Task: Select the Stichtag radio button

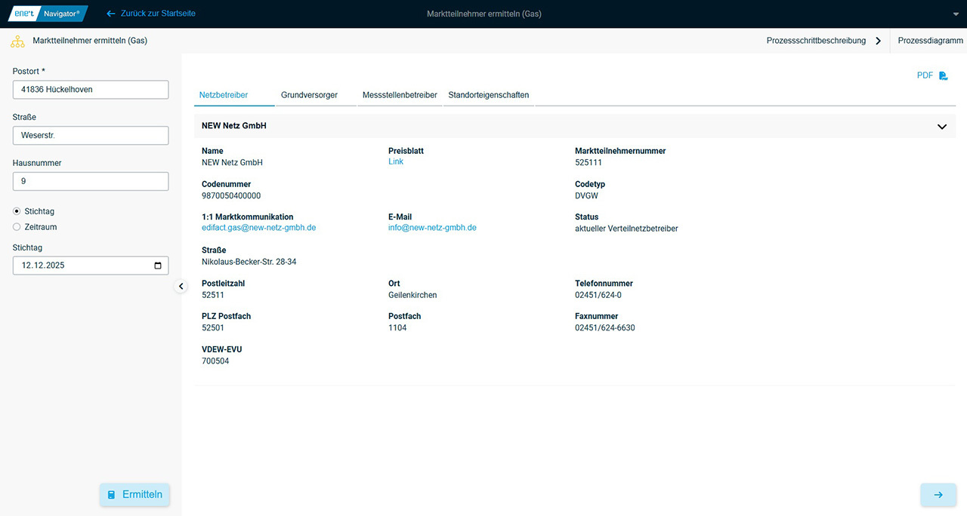Action: (x=17, y=211)
